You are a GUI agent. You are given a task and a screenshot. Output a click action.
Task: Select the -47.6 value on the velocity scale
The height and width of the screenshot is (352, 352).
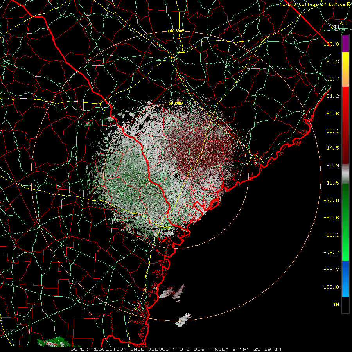pyautogui.click(x=331, y=218)
